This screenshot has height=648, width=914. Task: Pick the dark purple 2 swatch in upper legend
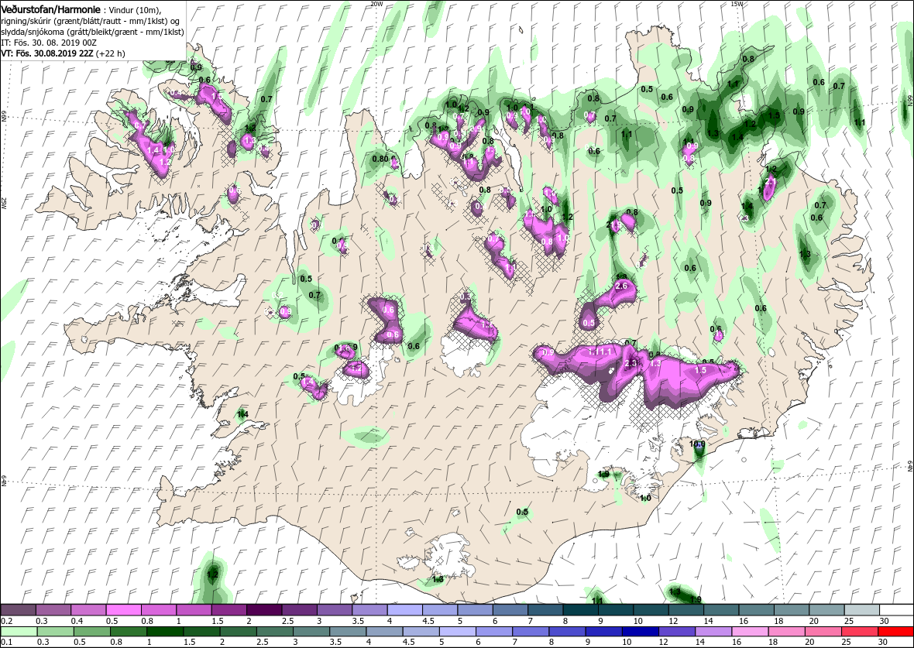[263, 609]
